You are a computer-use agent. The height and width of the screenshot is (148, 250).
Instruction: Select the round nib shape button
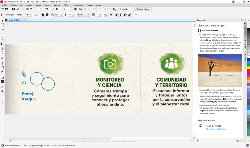43,15
